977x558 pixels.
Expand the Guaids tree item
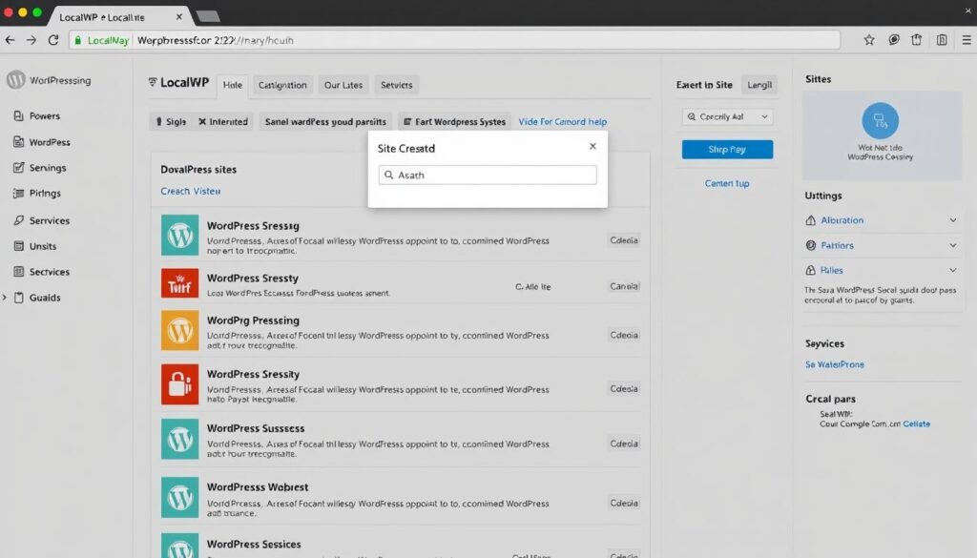point(5,298)
